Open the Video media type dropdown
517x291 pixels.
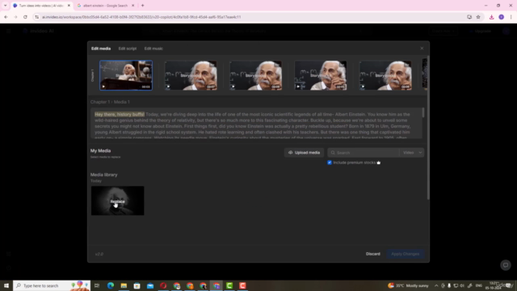point(412,153)
